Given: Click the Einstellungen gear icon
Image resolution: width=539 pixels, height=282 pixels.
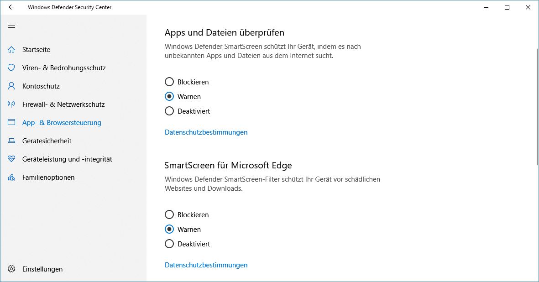Looking at the screenshot, I should tap(11, 269).
